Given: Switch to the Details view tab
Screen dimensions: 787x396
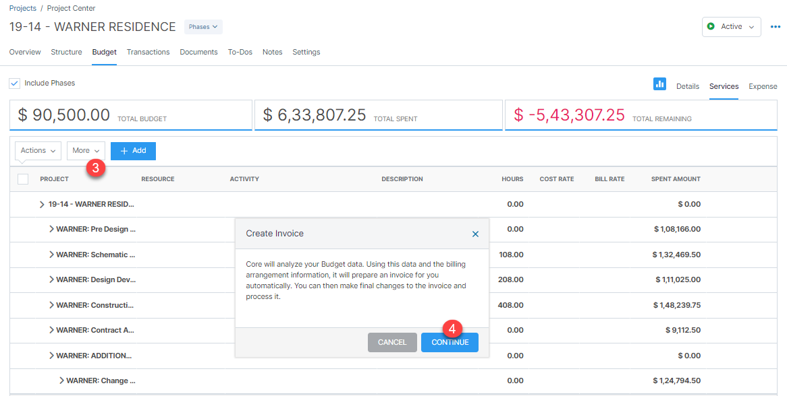Looking at the screenshot, I should click(x=688, y=86).
